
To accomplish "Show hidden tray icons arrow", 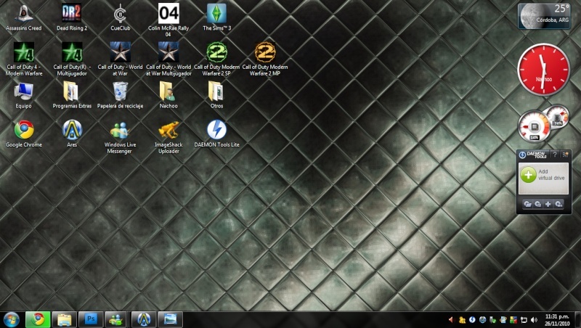I will pyautogui.click(x=451, y=319).
